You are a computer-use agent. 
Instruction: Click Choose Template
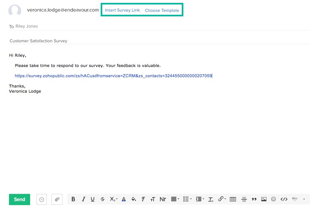coord(162,10)
